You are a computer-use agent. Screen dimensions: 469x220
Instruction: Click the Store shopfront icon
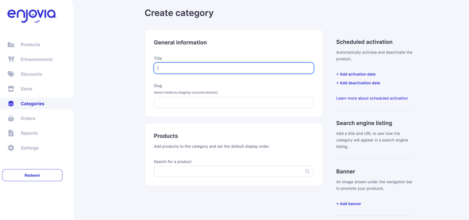(x=11, y=89)
